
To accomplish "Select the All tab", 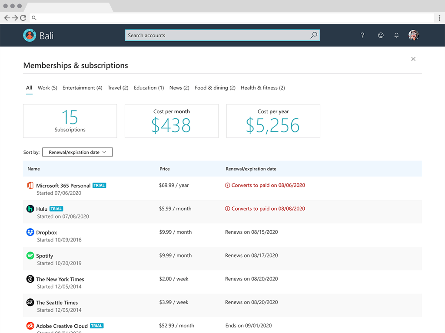I will (29, 88).
